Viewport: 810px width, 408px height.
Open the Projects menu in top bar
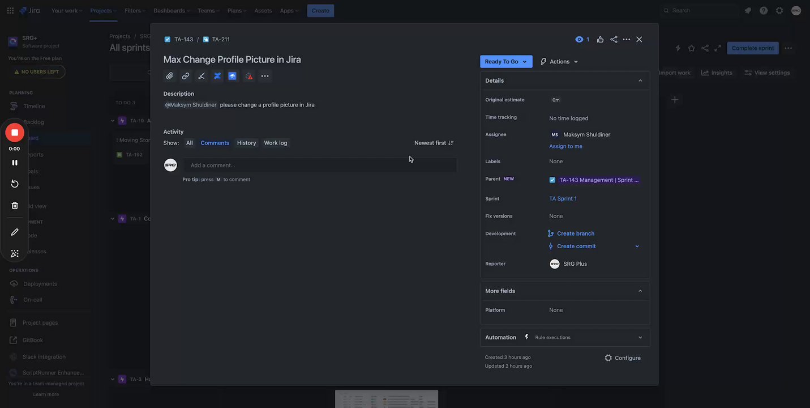pos(104,11)
